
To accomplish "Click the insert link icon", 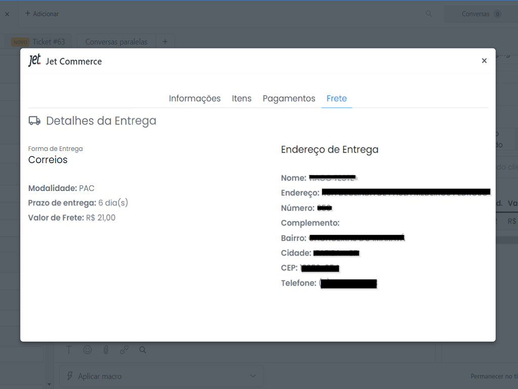I will 124,349.
